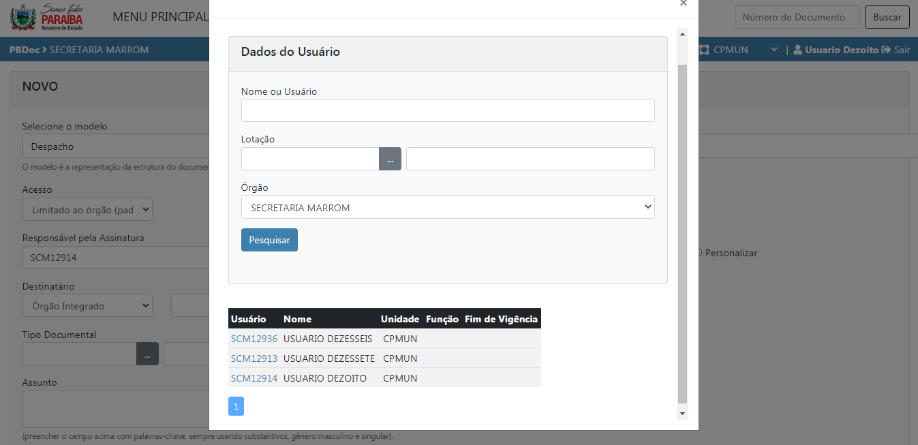Click the Sair logout icon
The width and height of the screenshot is (918, 445).
pyautogui.click(x=886, y=50)
